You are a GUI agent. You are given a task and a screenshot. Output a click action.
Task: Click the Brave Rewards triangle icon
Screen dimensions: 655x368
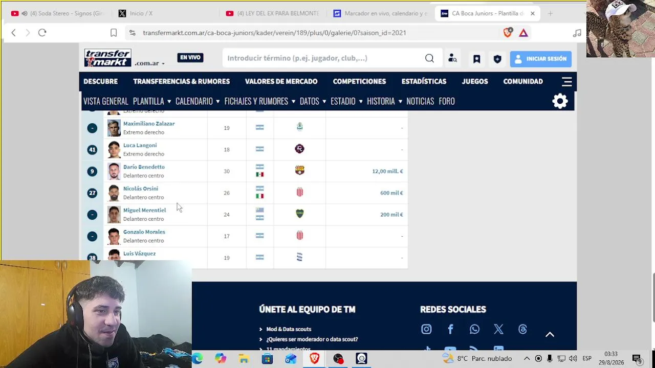pos(523,33)
